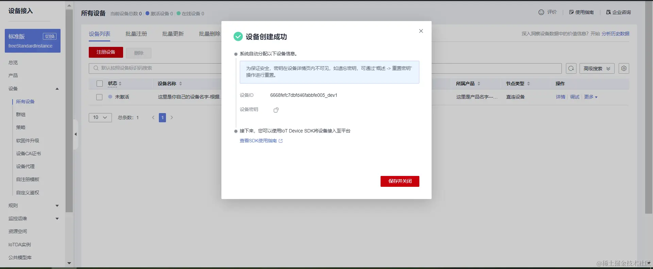The width and height of the screenshot is (653, 269).
Task: Tick the checkbox of the 未激活 device row
Action: [99, 97]
